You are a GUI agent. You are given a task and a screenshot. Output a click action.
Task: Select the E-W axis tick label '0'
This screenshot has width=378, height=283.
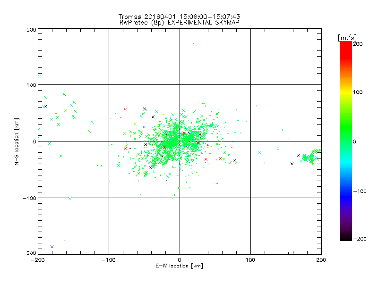click(x=180, y=260)
